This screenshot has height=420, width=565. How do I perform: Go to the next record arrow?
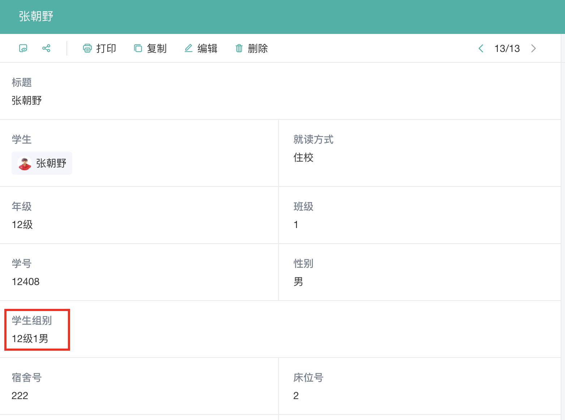[534, 48]
